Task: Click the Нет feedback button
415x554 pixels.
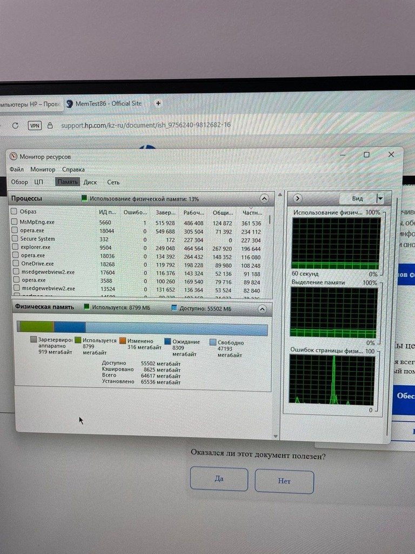Action: [x=284, y=481]
